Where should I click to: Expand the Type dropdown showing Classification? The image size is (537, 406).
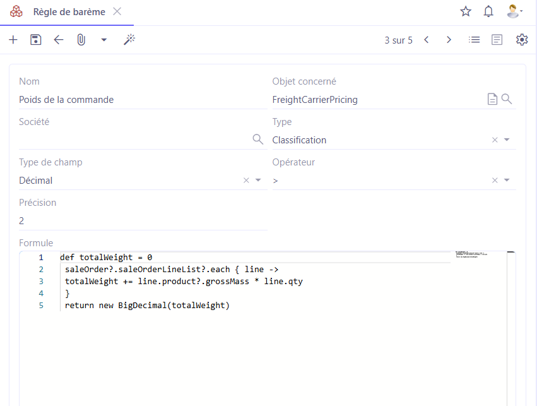tap(507, 140)
